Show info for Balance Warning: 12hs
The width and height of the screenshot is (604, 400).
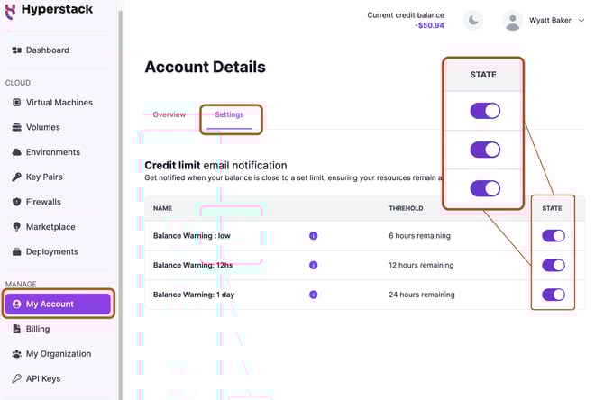313,265
